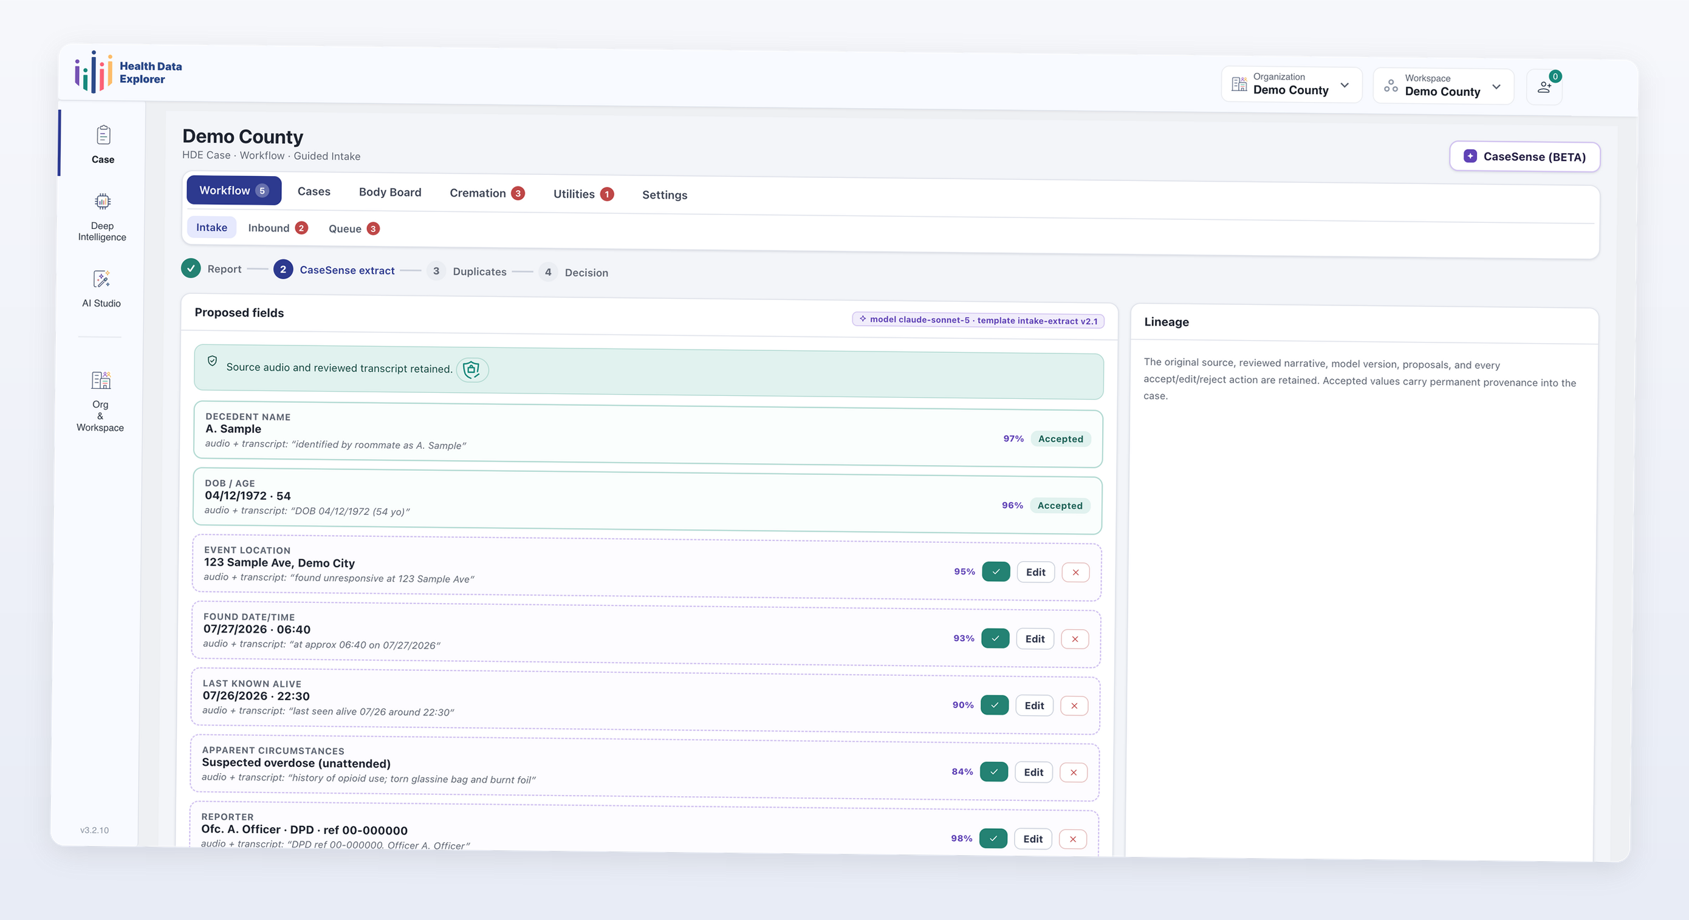
Task: Select the CaseSense extract step
Action: (x=334, y=270)
